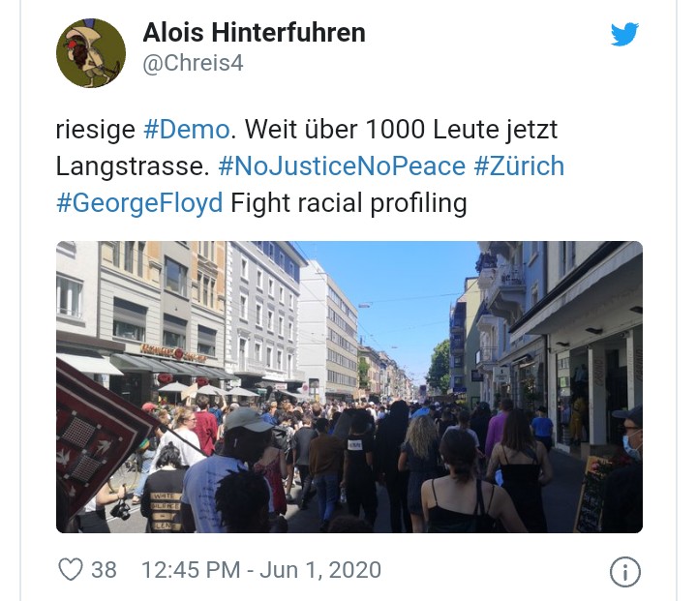
Task: Select the #Zürich hashtag link
Action: pyautogui.click(x=519, y=166)
